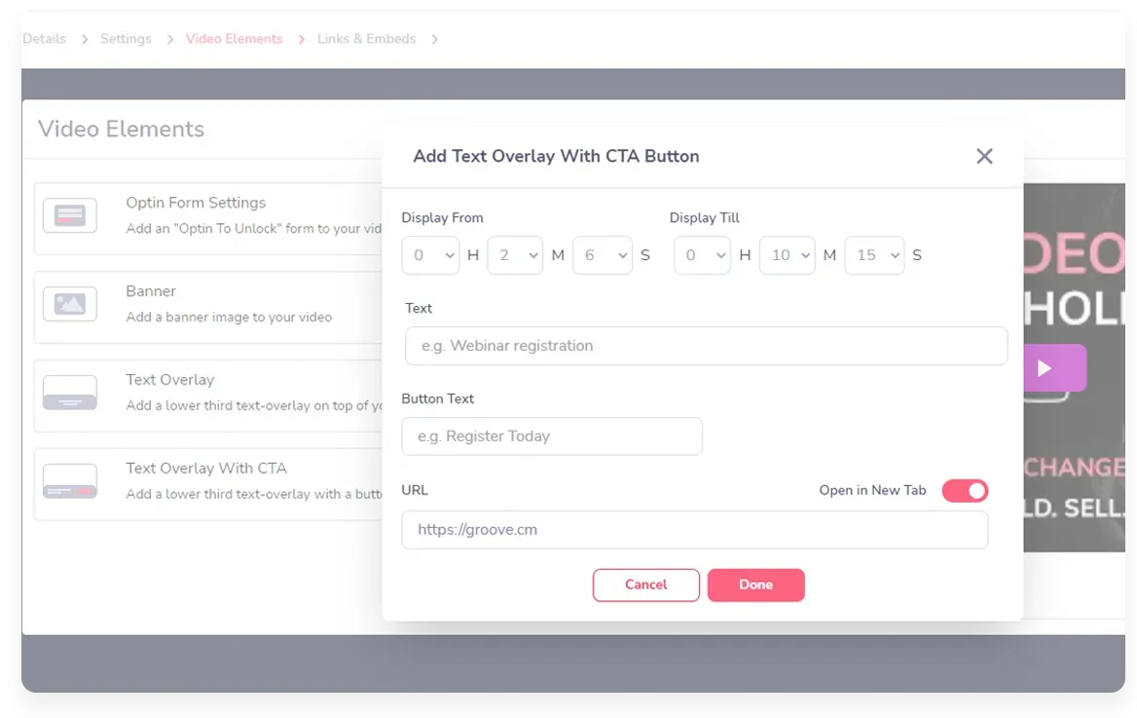Close the Add Text Overlay dialog
The image size is (1137, 718).
(984, 156)
